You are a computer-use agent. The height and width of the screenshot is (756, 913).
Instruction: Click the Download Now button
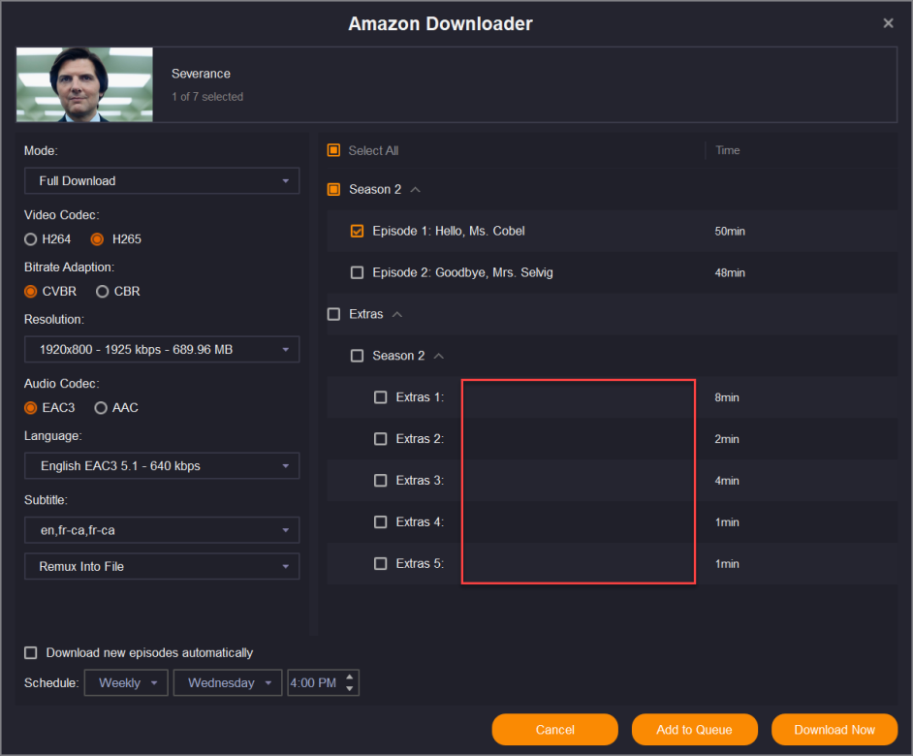834,730
